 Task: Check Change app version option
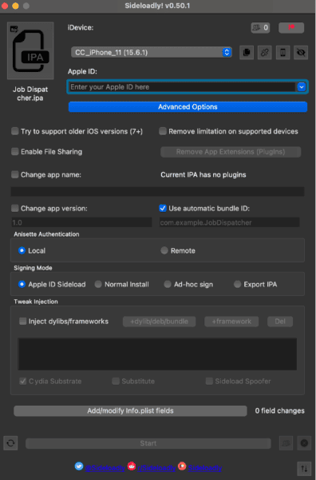[x=15, y=209]
